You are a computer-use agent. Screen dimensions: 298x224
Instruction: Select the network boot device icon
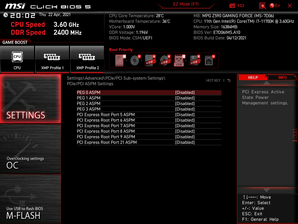click(210, 60)
